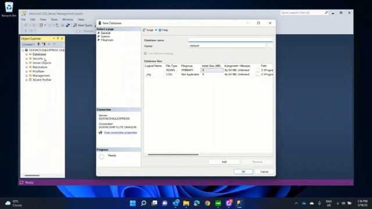Open the Tools menu in SSMS

pos(54,19)
